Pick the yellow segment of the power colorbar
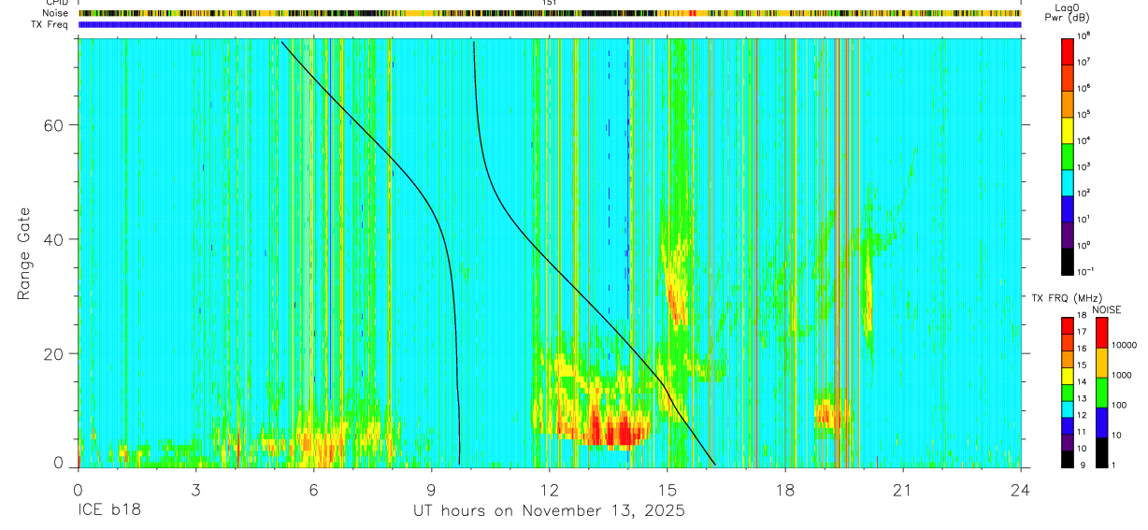Screen dimensions: 1148x530 coord(1068,130)
